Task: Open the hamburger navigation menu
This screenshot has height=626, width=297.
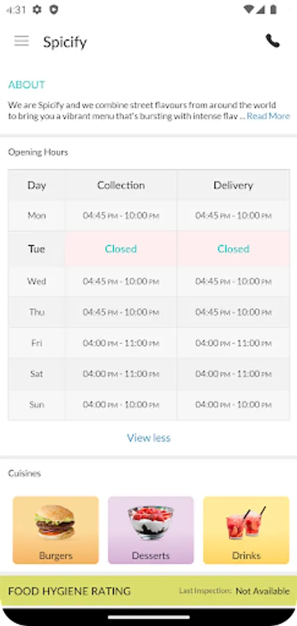Action: point(22,41)
